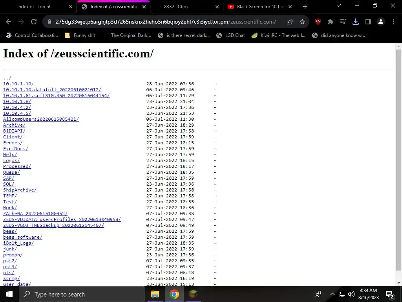Open the 'LGD Chat' bookmark
This screenshot has width=402, height=302.
tap(230, 35)
